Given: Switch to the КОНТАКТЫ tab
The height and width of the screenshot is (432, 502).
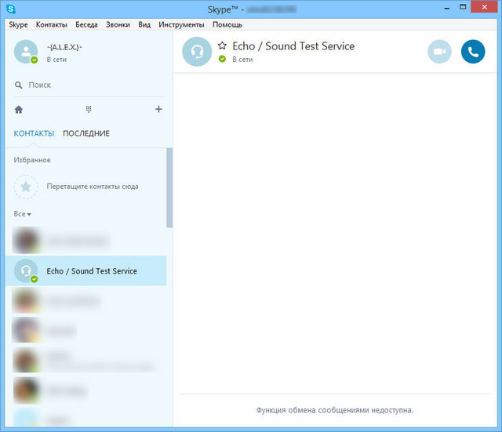Looking at the screenshot, I should click(x=34, y=133).
